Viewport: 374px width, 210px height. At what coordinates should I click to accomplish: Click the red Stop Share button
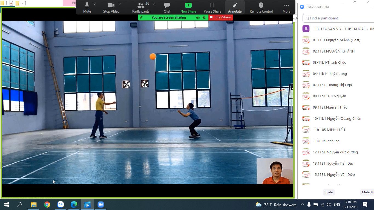(x=221, y=17)
